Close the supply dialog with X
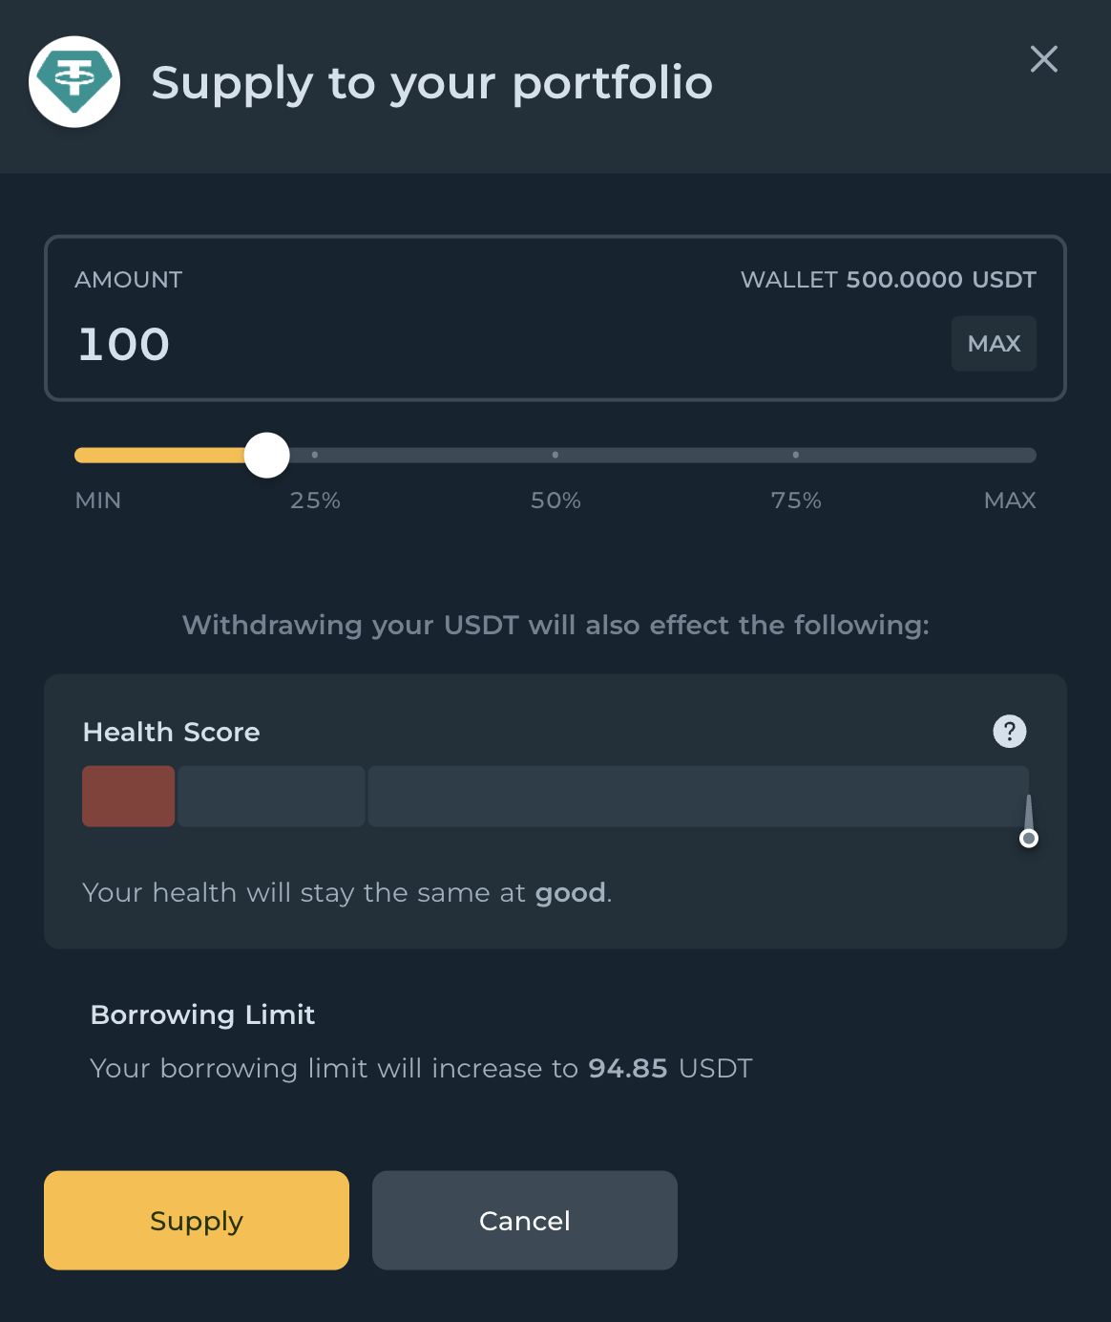 pos(1044,59)
